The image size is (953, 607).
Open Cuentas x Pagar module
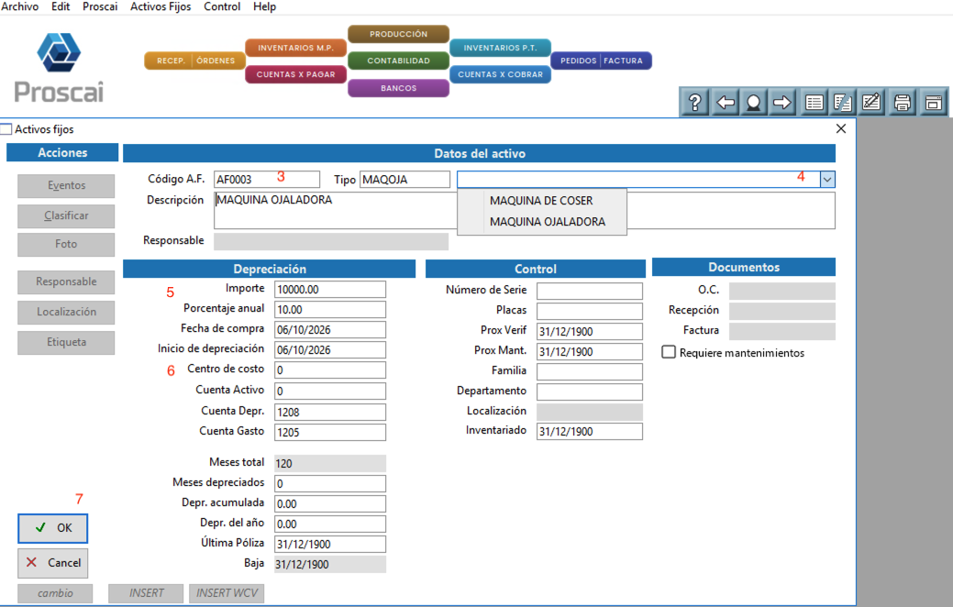296,74
